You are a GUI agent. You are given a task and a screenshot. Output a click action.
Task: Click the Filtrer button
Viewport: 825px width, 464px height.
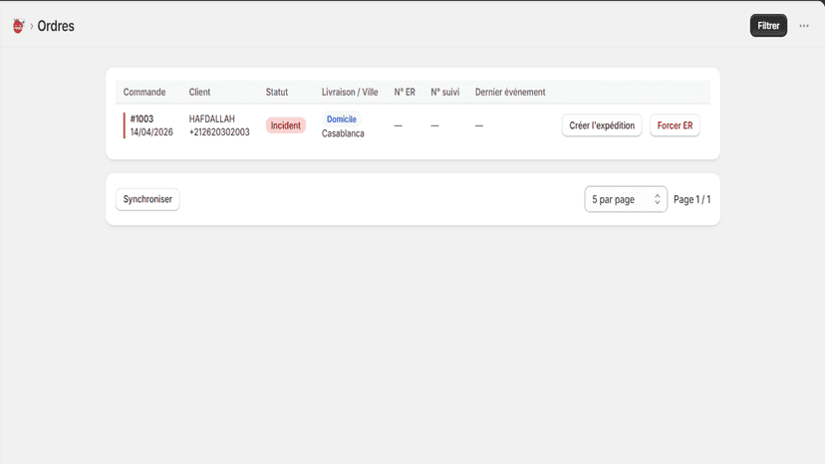768,26
